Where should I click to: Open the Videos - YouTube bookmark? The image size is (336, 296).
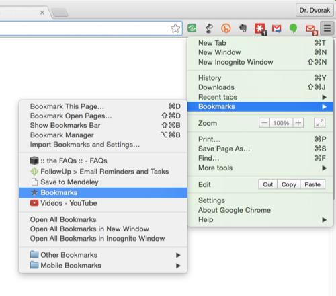point(103,203)
